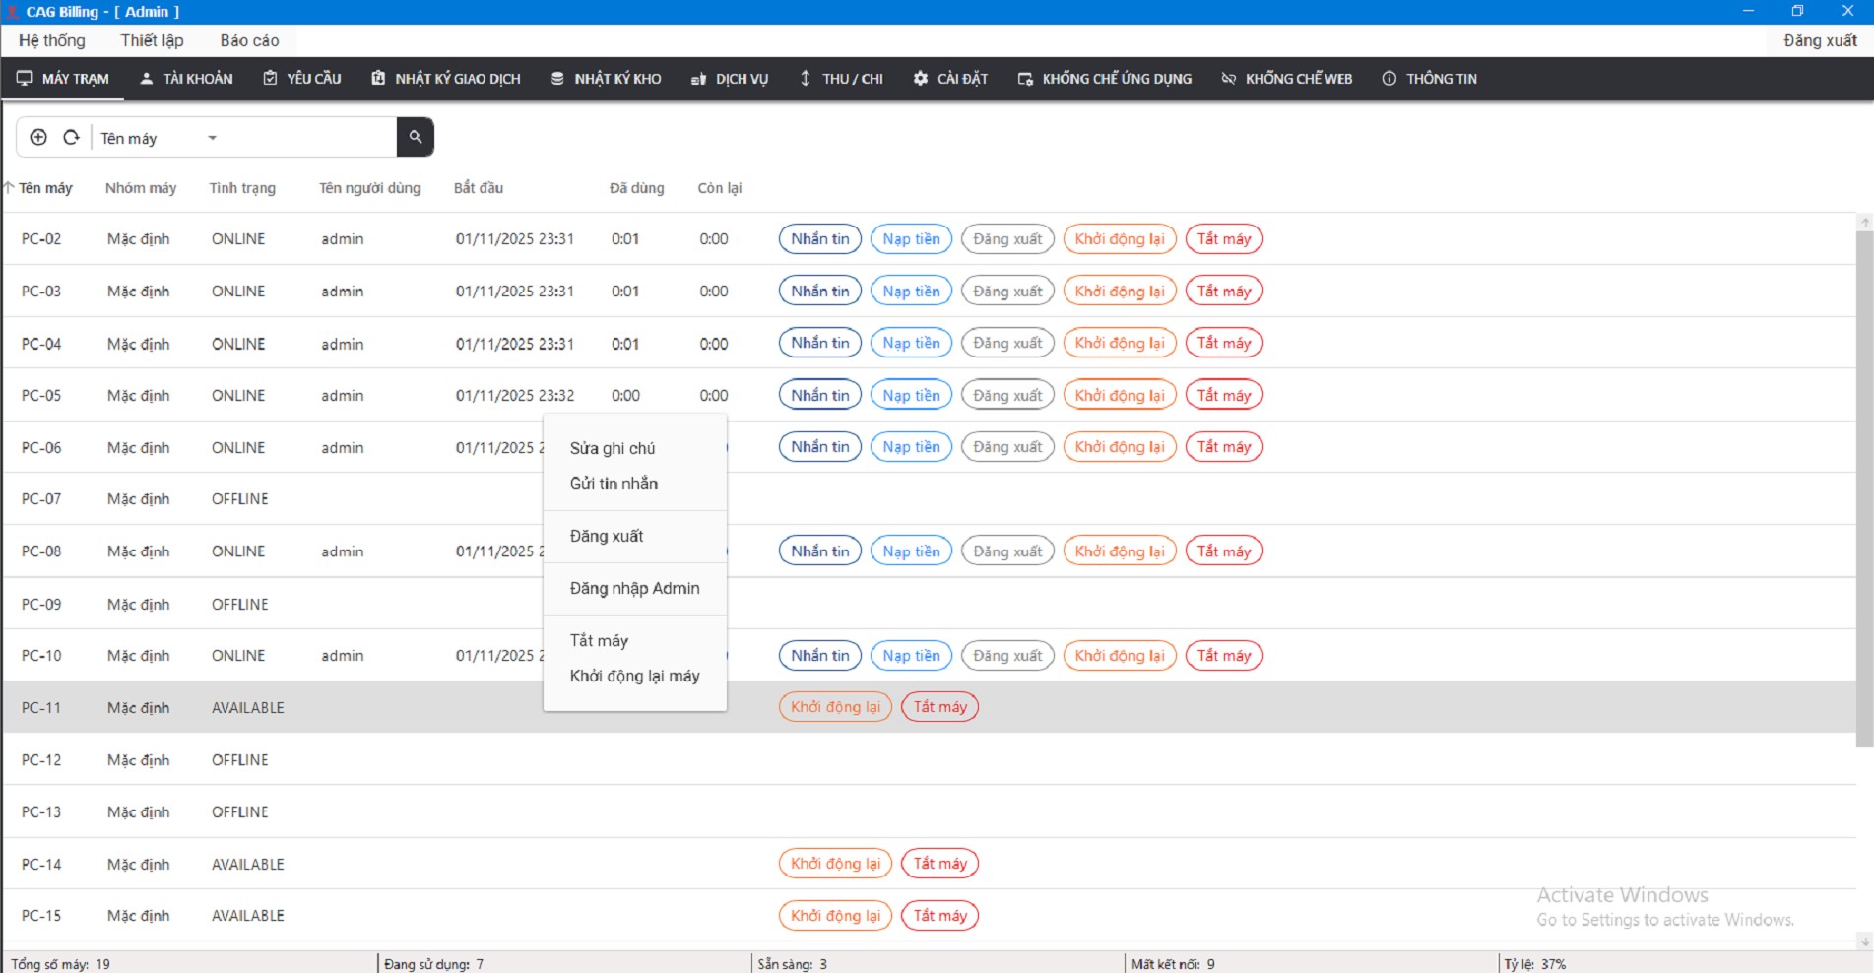The image size is (1874, 973).
Task: Expand the Tên máy filter dropdown
Action: click(212, 138)
